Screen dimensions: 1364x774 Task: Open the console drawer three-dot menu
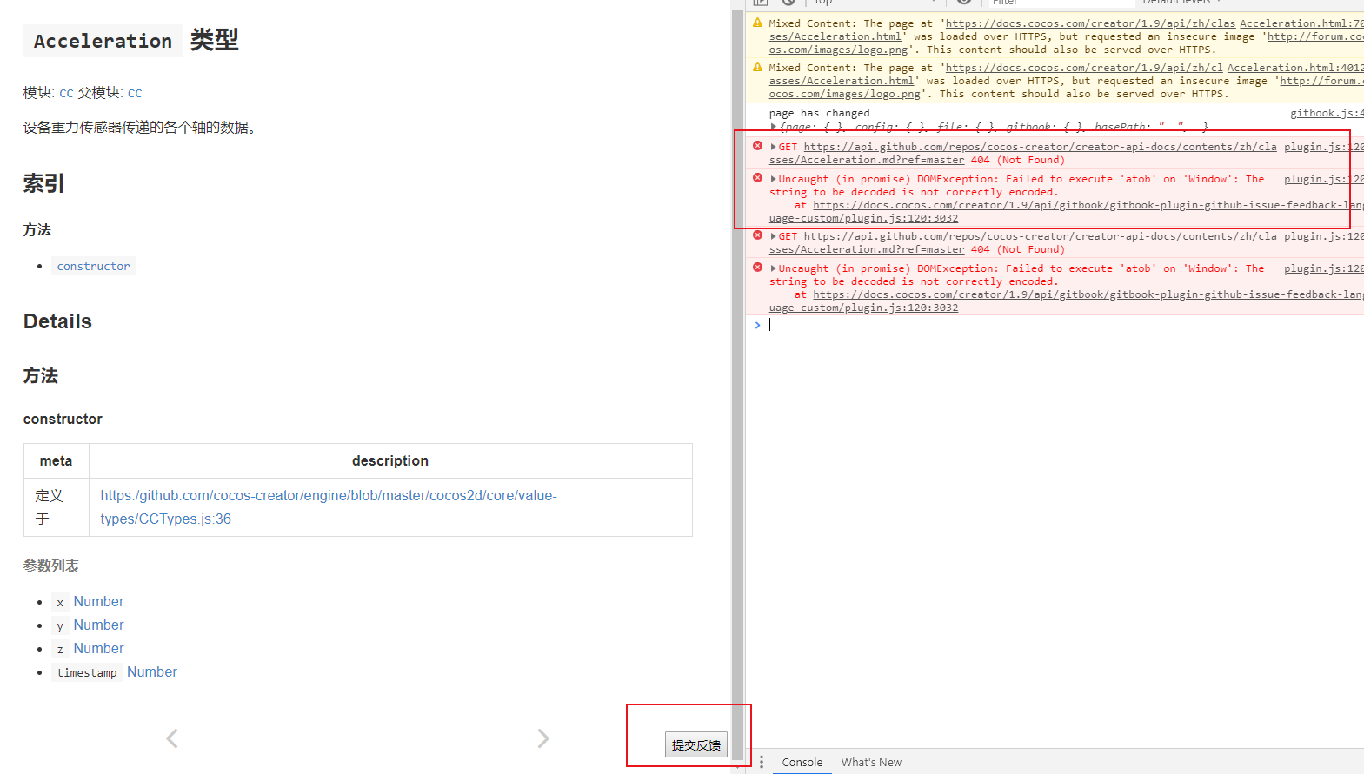pos(761,762)
